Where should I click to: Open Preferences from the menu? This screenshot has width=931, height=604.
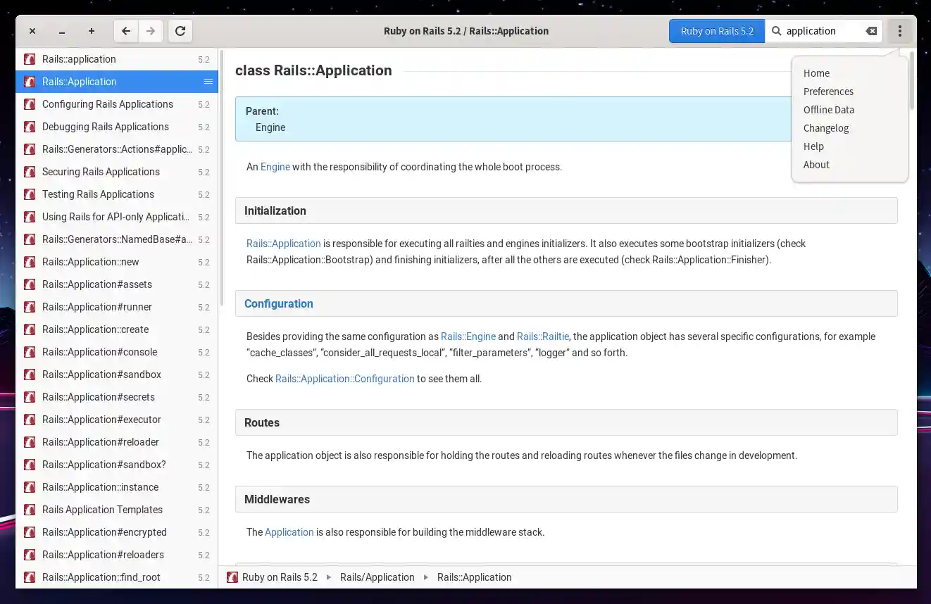click(x=829, y=92)
